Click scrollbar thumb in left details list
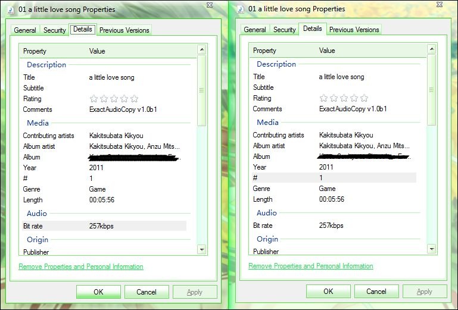 coord(202,90)
